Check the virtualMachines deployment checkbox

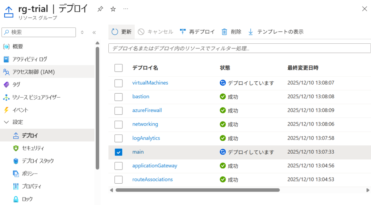(x=118, y=83)
